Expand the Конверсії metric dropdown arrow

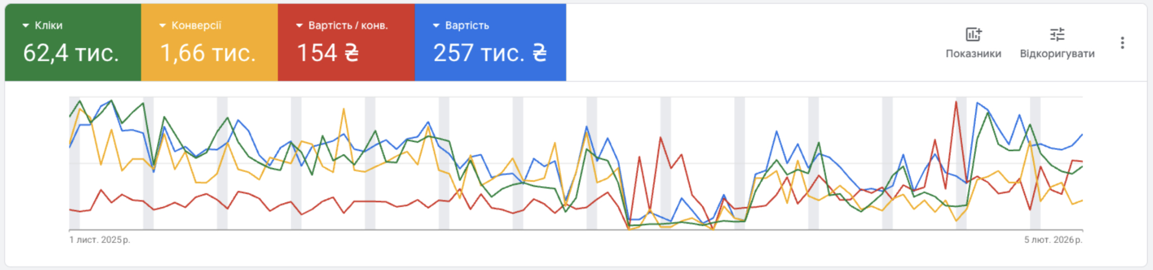tap(162, 25)
